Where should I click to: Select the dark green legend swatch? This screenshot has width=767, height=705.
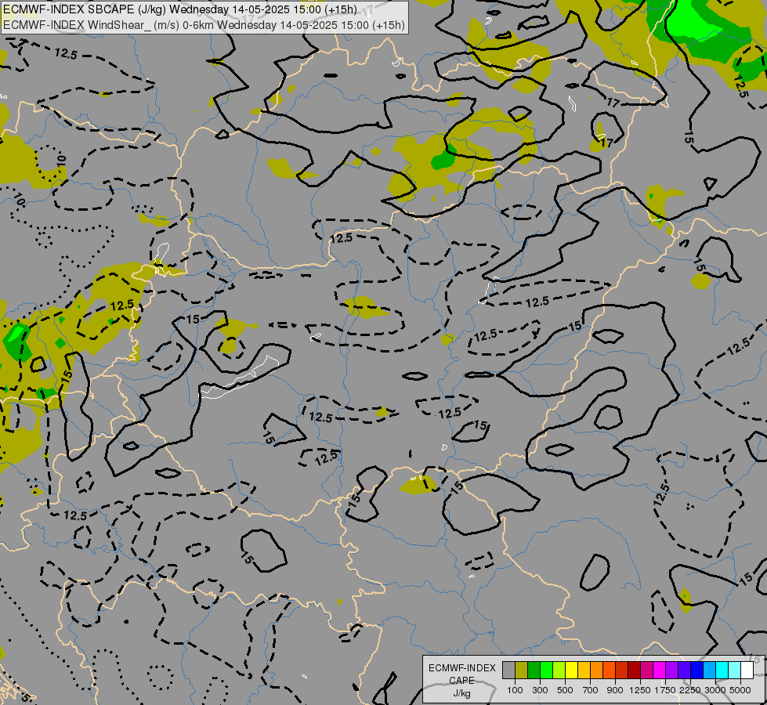[534, 670]
